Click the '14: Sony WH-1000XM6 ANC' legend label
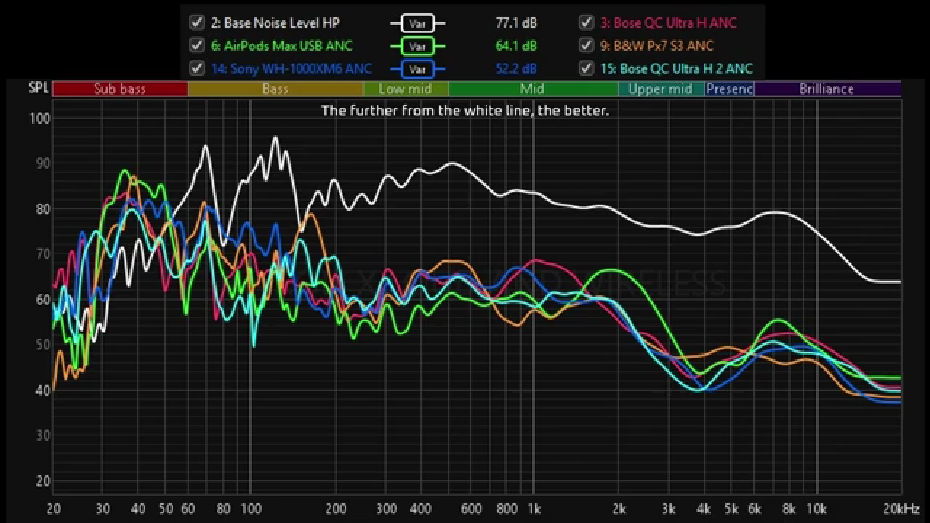 coord(291,68)
